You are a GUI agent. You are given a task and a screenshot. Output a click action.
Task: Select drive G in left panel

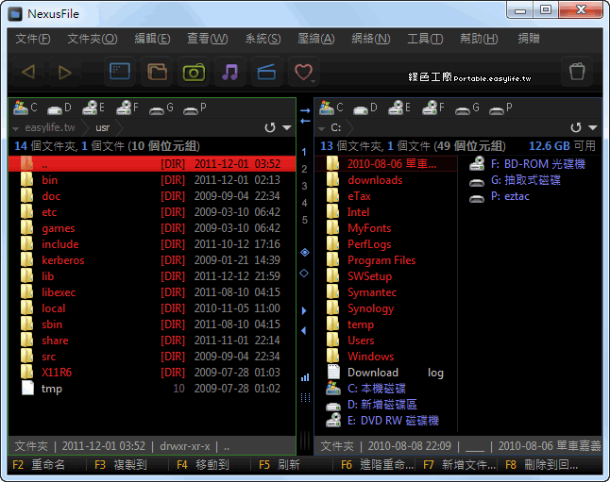[x=161, y=108]
